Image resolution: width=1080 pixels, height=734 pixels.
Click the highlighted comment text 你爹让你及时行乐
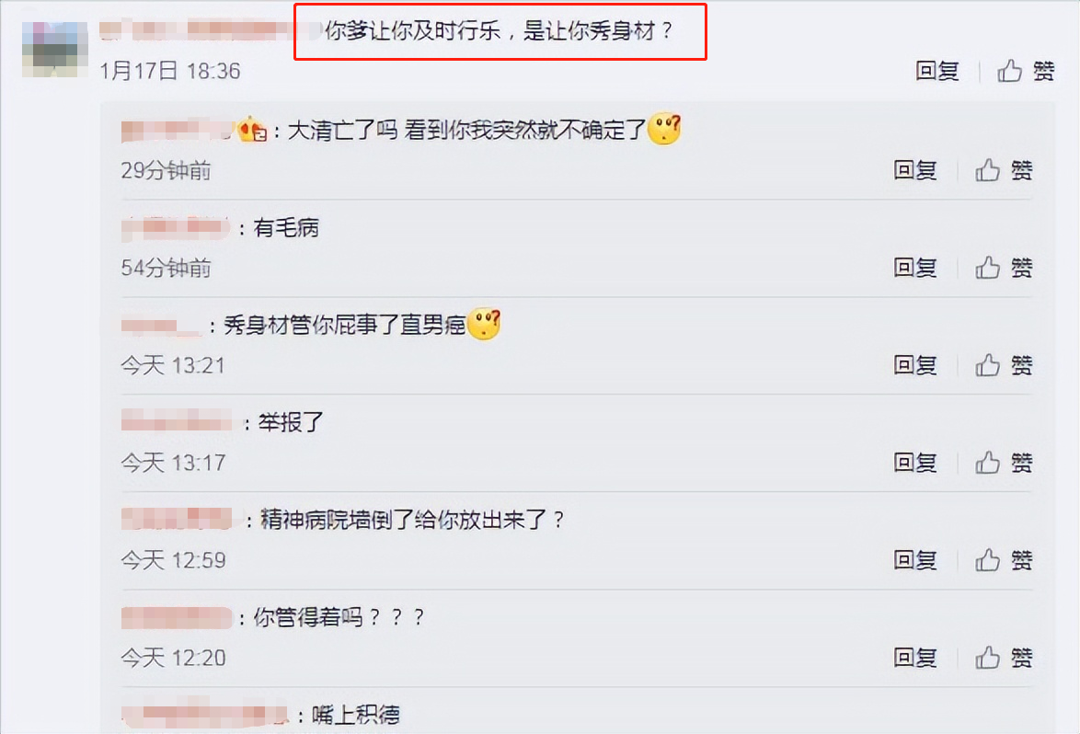[x=412, y=31]
